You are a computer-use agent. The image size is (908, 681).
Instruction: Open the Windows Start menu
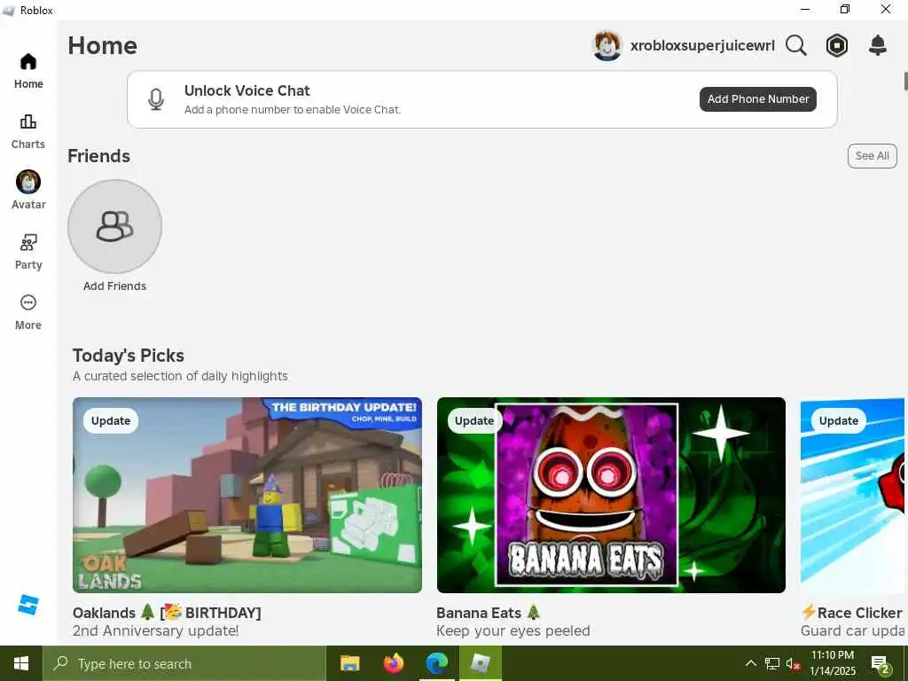[x=21, y=663]
